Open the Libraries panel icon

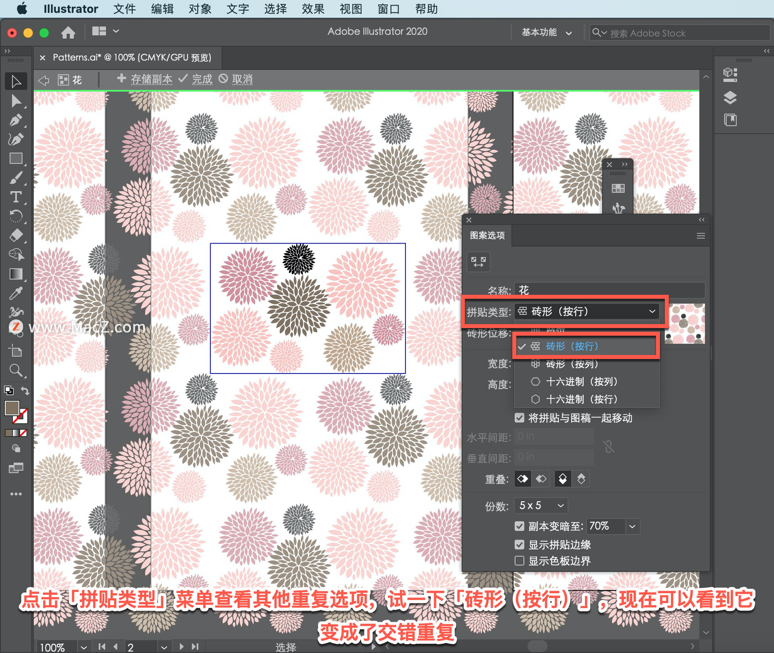click(x=730, y=120)
